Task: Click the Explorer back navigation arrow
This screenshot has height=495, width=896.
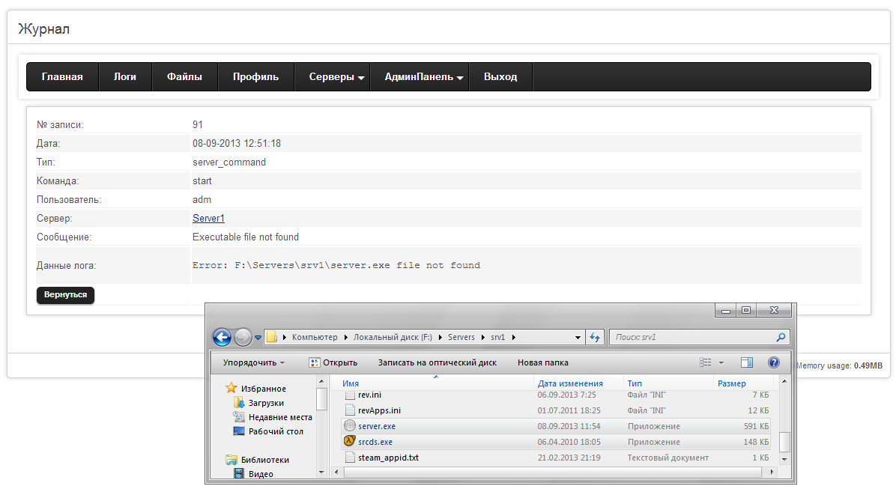Action: pyautogui.click(x=222, y=337)
